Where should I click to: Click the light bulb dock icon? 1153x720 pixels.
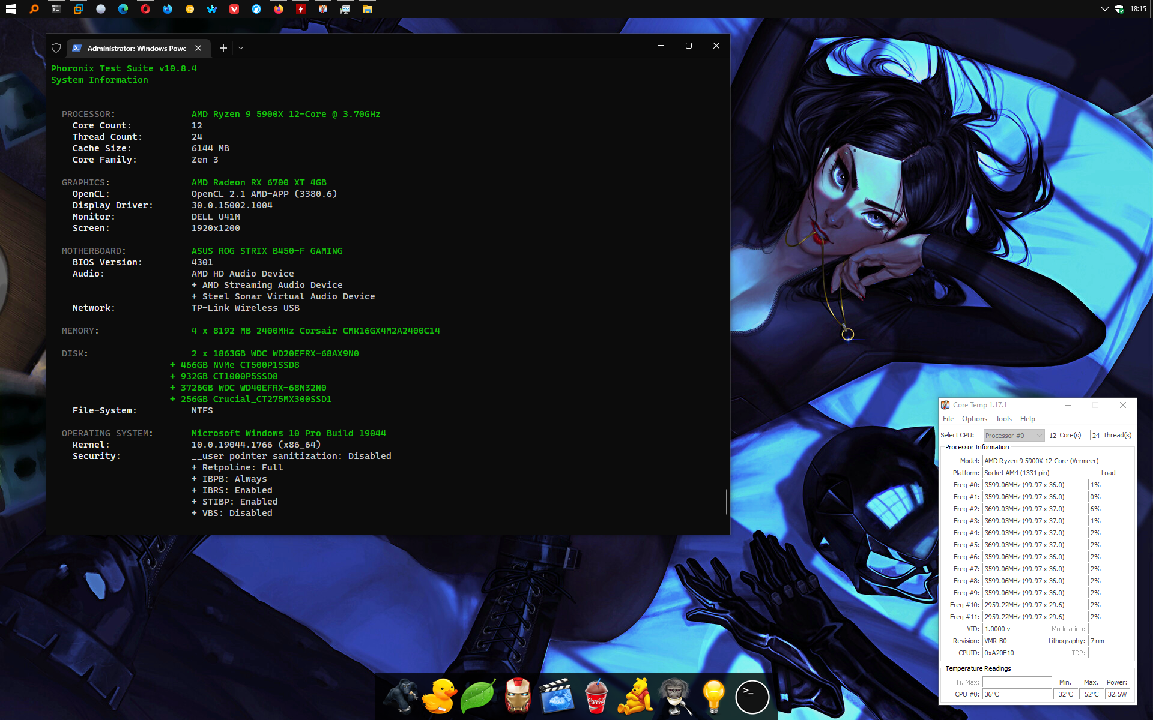tap(713, 696)
